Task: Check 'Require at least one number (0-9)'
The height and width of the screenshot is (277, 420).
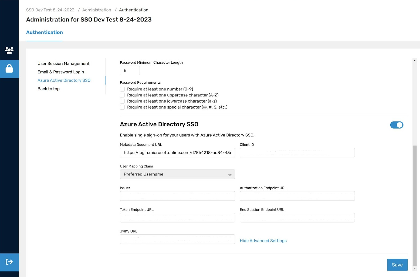Action: click(122, 89)
